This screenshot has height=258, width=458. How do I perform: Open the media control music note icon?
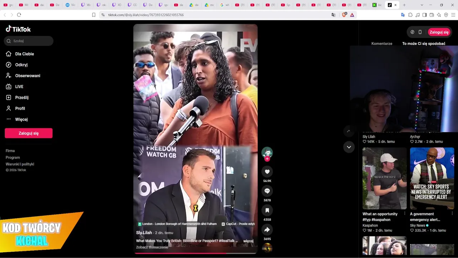[x=418, y=15]
